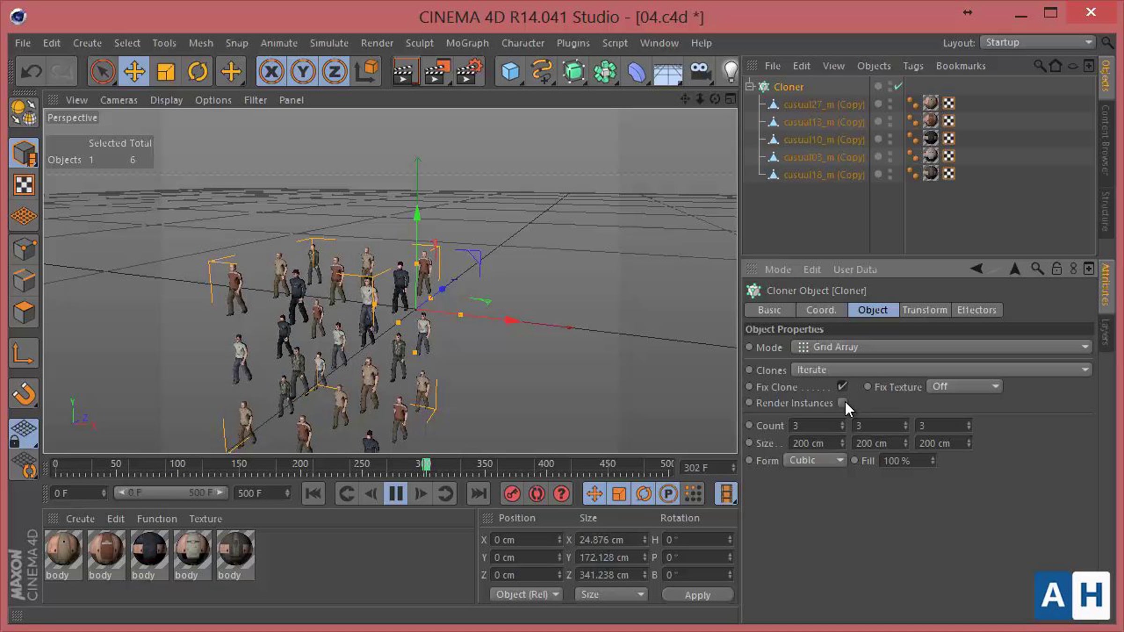Image resolution: width=1124 pixels, height=632 pixels.
Task: Add a Light object
Action: [x=730, y=72]
